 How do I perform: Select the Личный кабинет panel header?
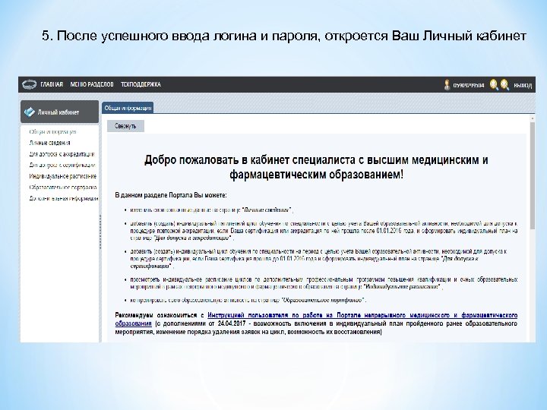[x=60, y=112]
